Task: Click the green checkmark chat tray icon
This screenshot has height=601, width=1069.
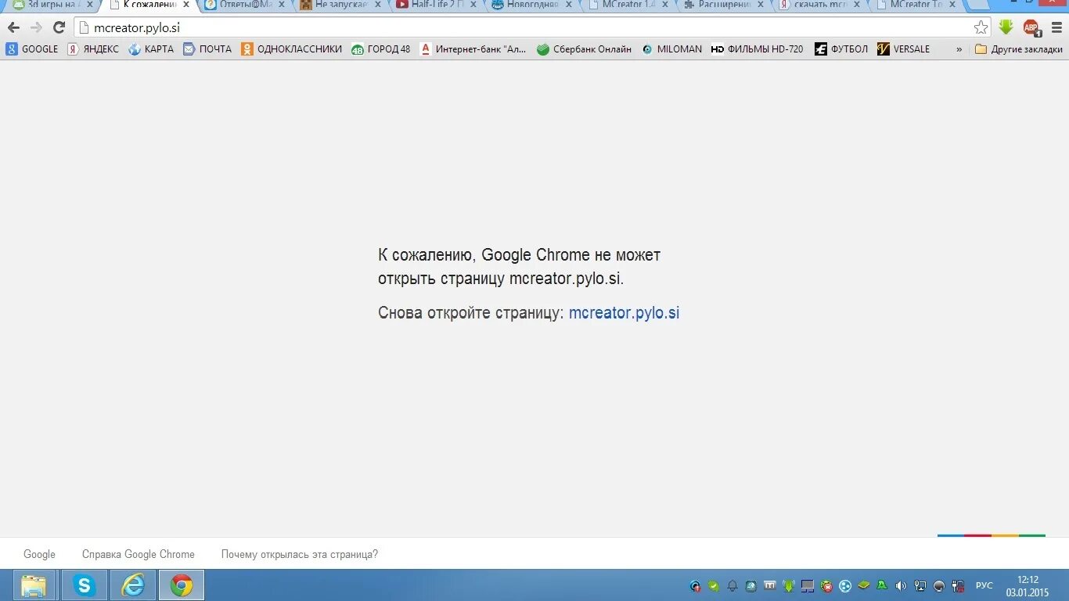Action: (x=714, y=586)
